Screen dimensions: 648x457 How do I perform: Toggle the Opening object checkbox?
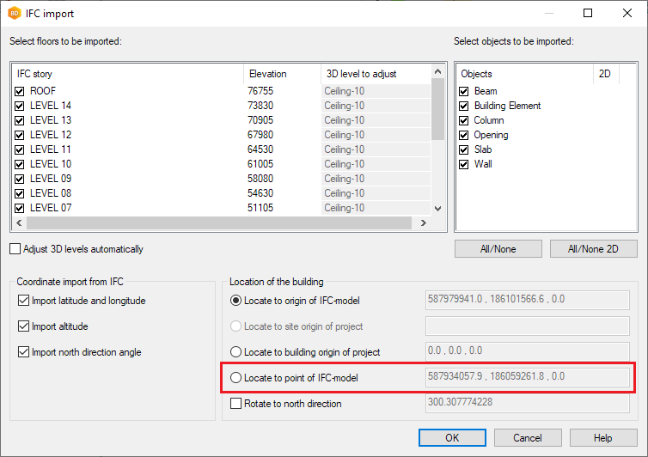(464, 135)
